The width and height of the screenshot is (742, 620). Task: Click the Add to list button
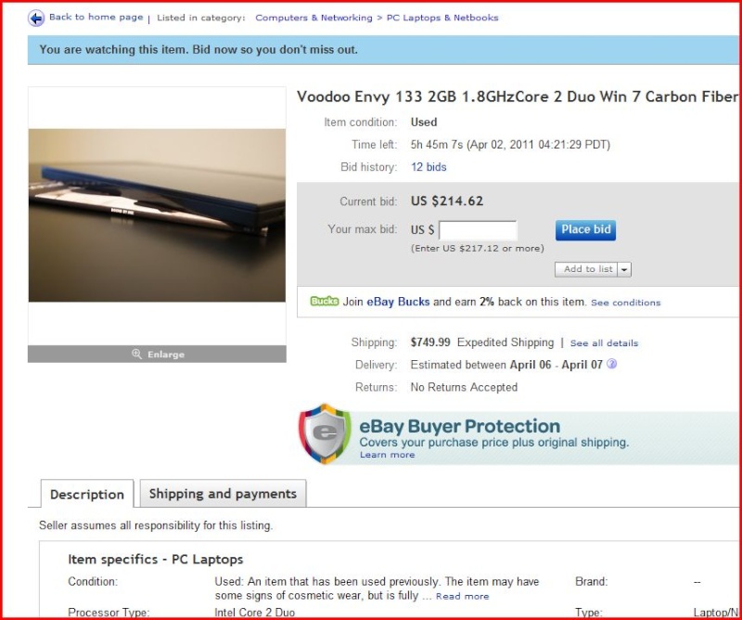pyautogui.click(x=587, y=269)
